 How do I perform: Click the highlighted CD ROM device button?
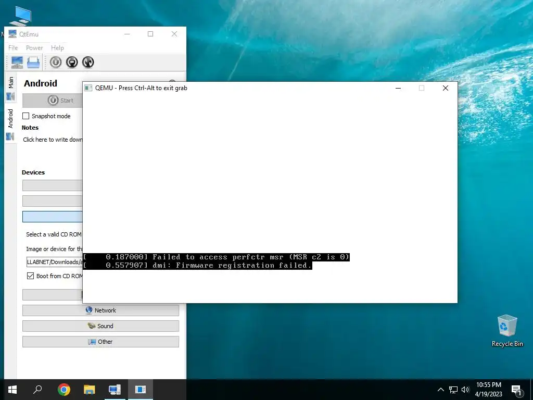click(53, 217)
